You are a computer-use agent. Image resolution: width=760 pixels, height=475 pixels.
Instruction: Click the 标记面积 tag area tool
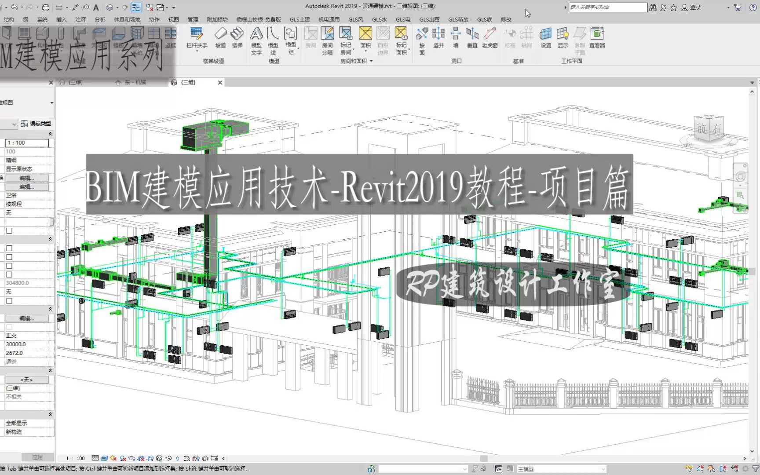click(x=401, y=40)
